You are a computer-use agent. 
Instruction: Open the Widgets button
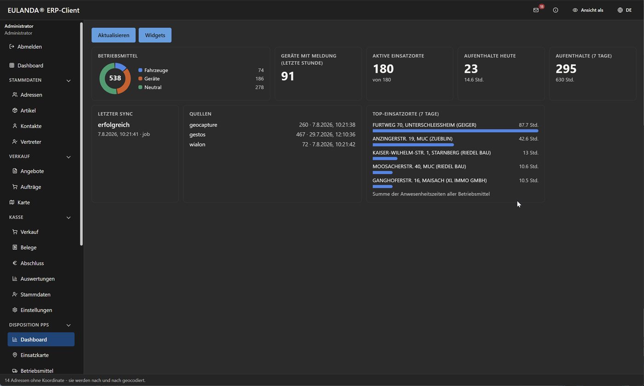tap(155, 35)
